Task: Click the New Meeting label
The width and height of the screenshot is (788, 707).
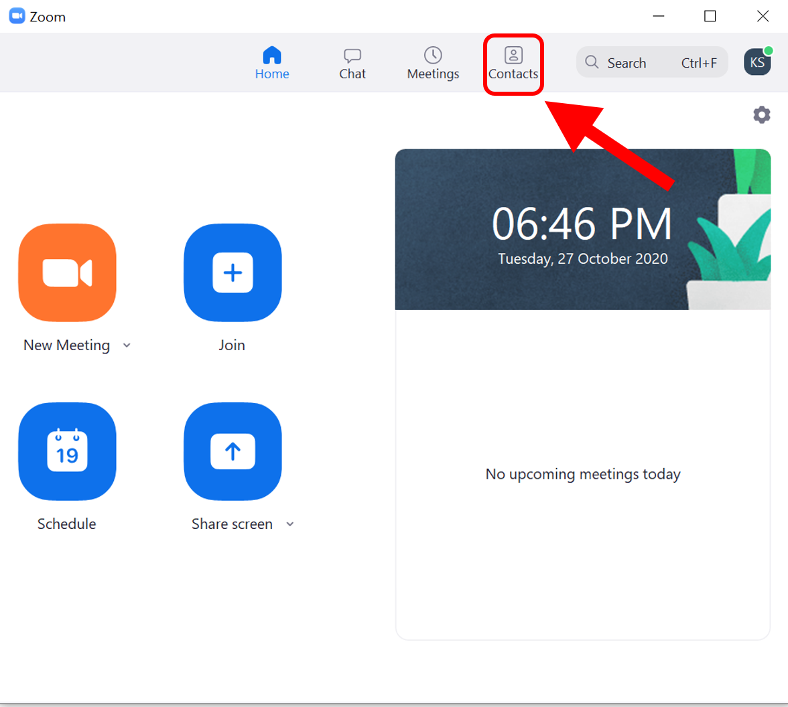Action: [66, 345]
